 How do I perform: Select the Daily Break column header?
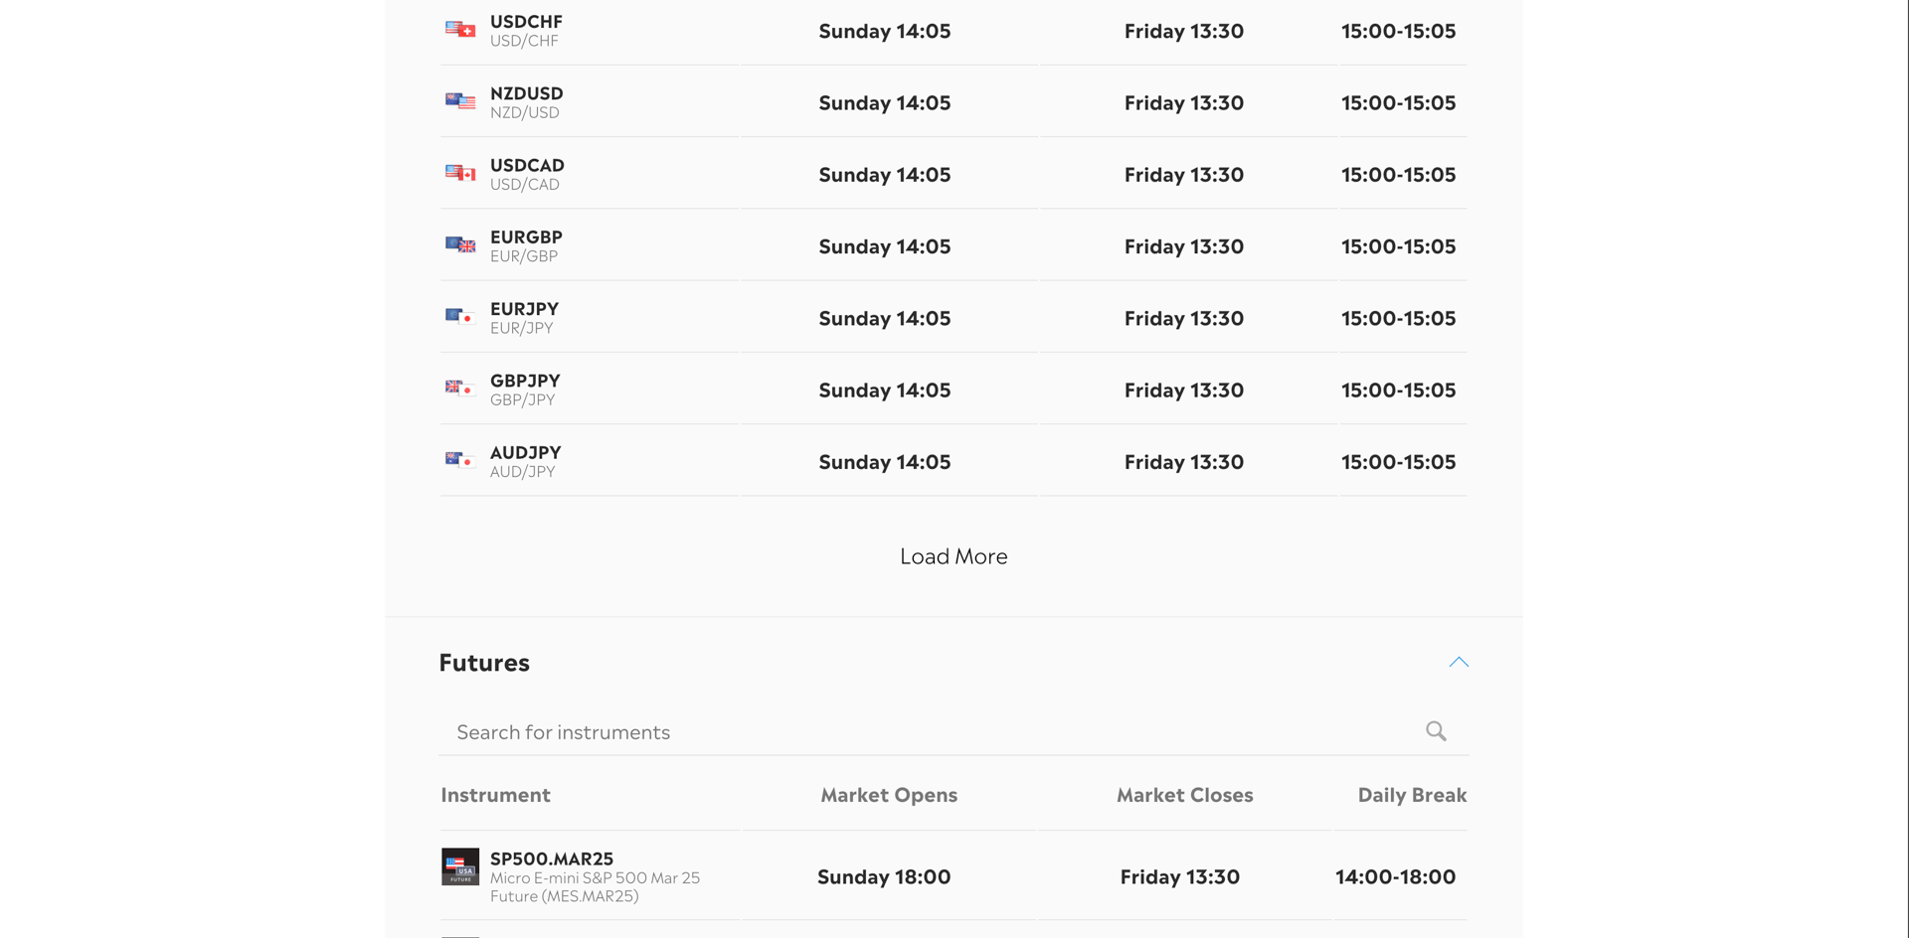coord(1412,795)
